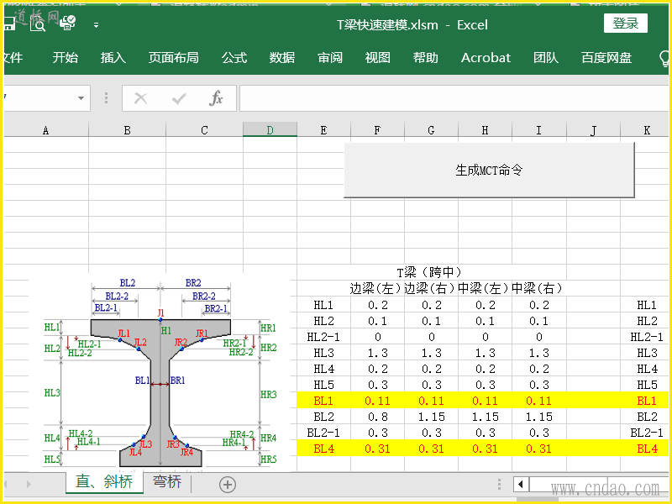
Task: Open the Acrobat ribbon tab
Action: [x=486, y=57]
